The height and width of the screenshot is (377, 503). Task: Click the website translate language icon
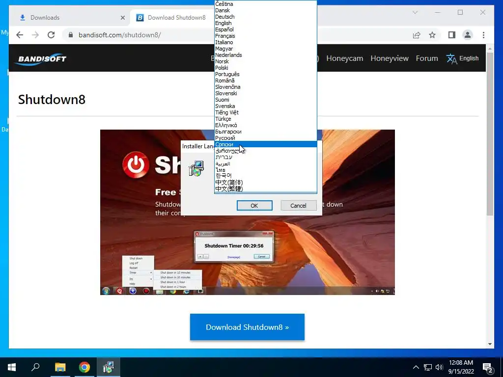(x=451, y=59)
